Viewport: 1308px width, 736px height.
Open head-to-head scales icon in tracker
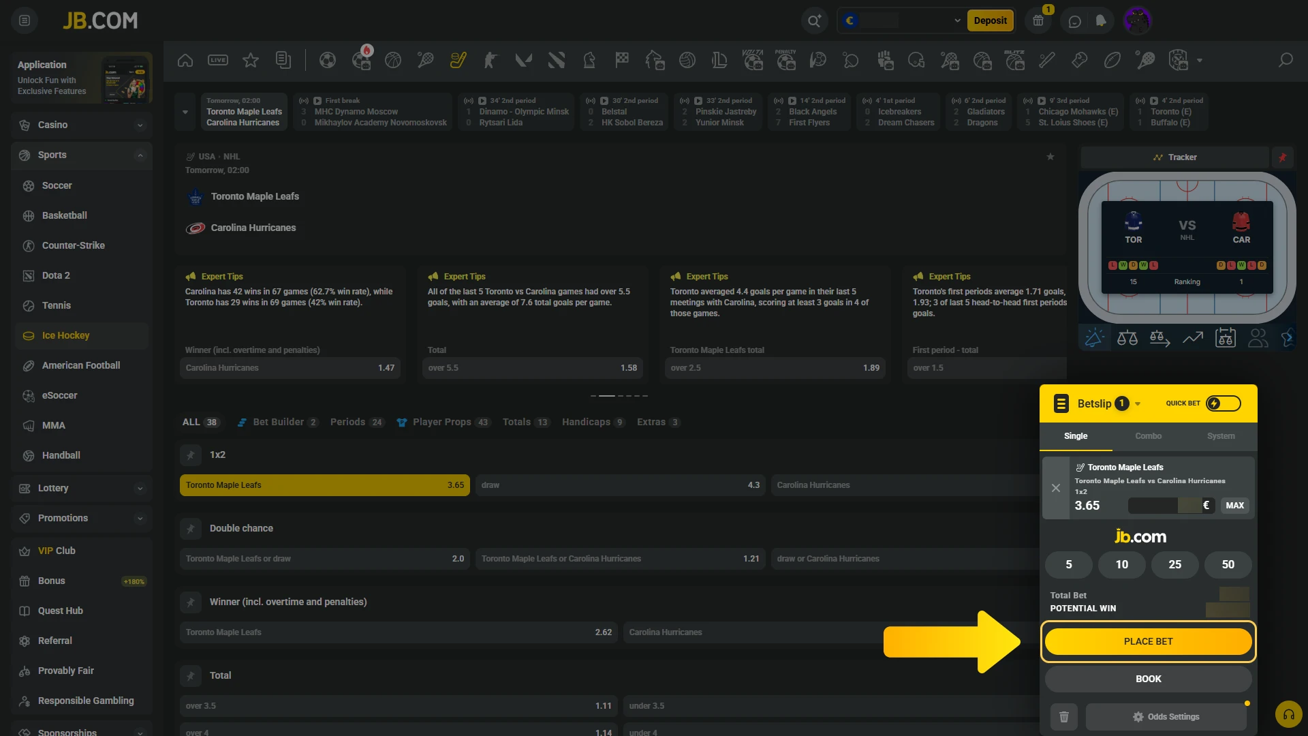[1127, 338]
